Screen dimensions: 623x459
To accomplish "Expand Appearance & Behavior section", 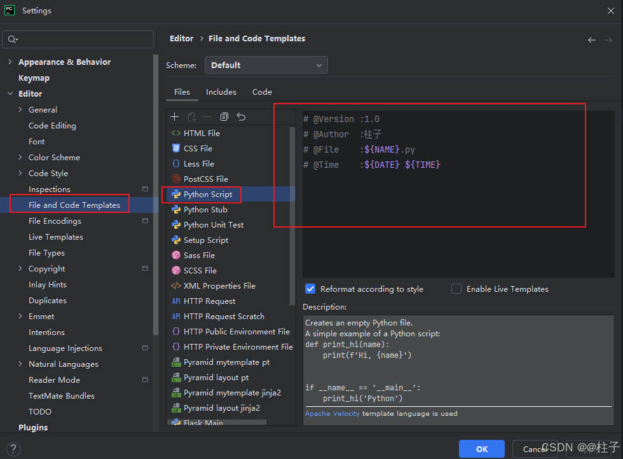I will coord(10,62).
